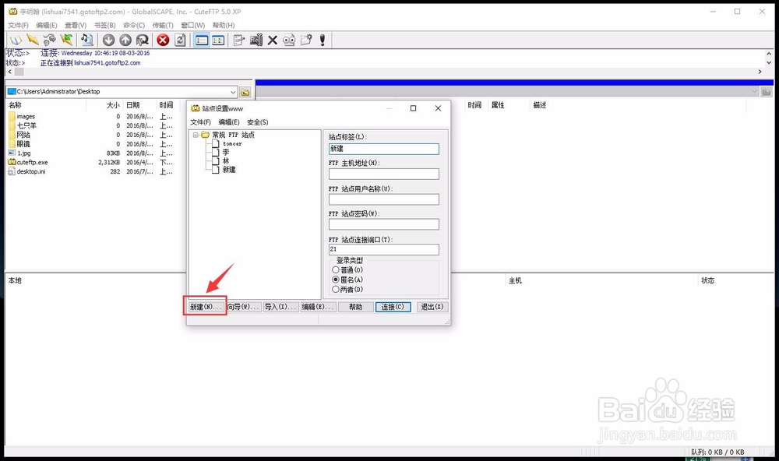This screenshot has width=779, height=461.
Task: Select the 两者(D) login type radio button
Action: (x=335, y=288)
